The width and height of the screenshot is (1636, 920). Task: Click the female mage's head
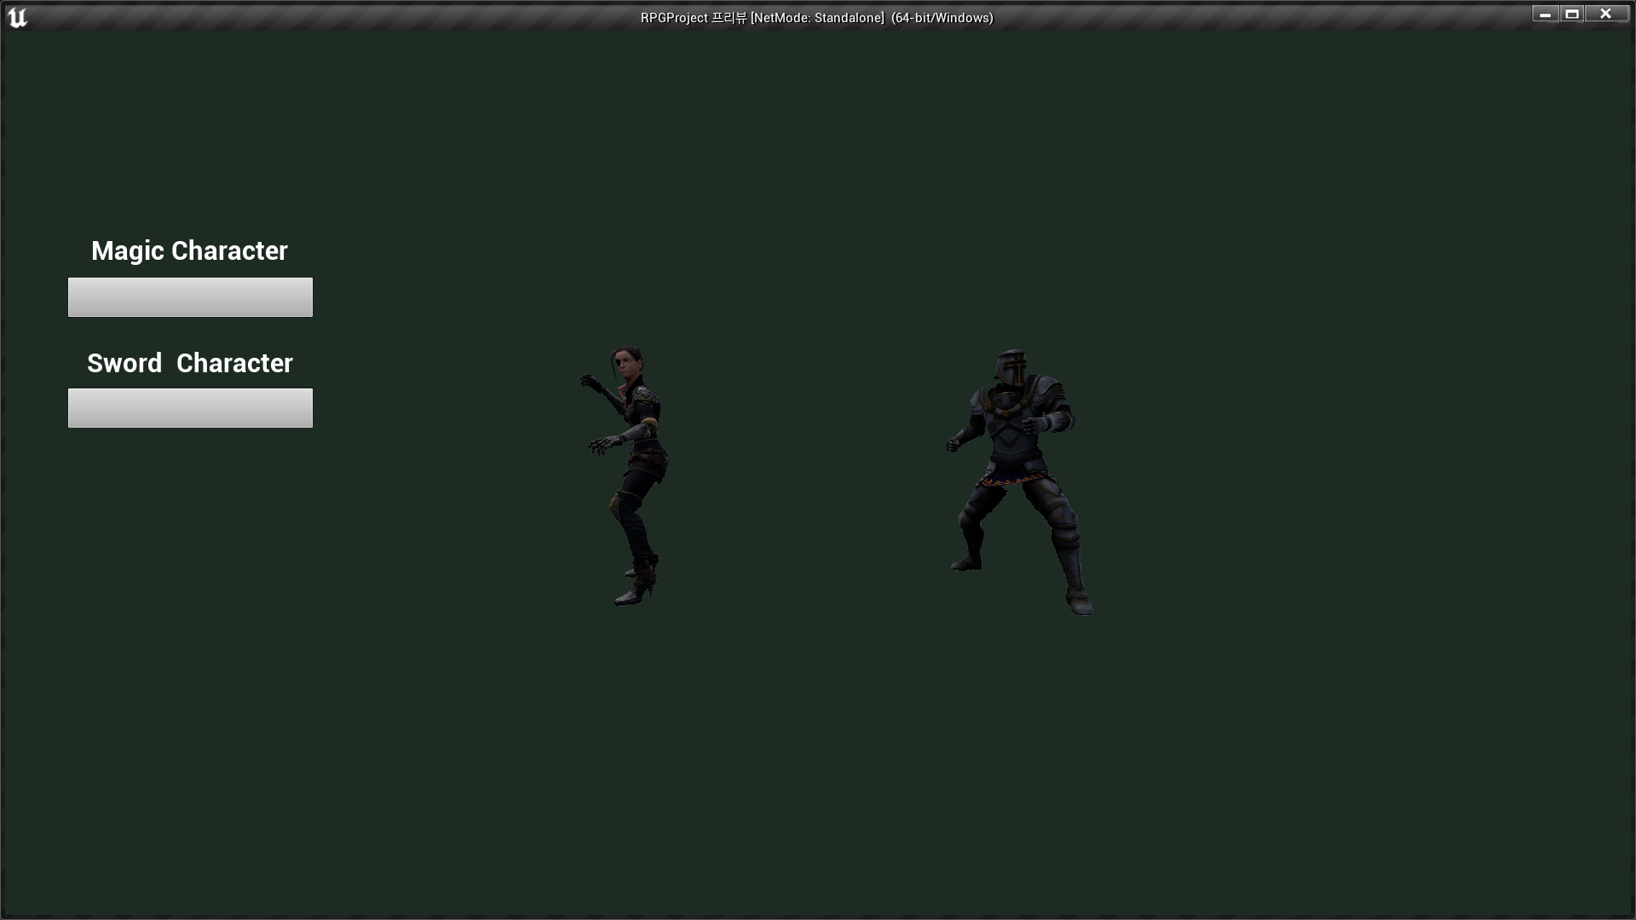pyautogui.click(x=627, y=364)
